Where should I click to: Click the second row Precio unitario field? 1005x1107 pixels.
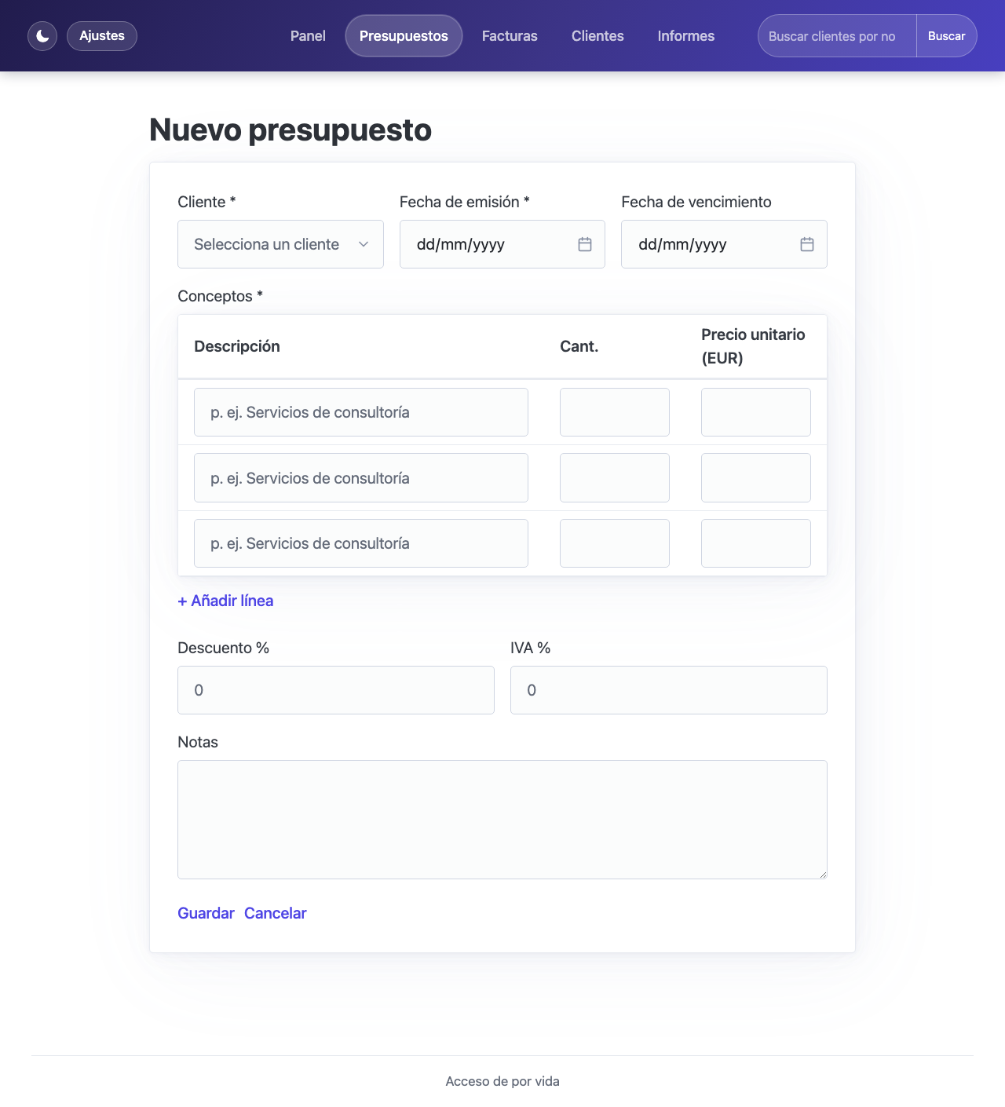756,478
